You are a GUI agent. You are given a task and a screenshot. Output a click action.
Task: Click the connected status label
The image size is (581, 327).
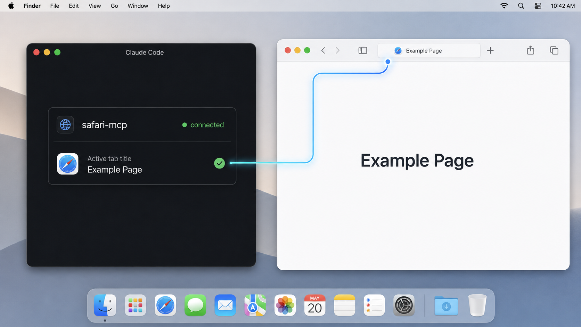tap(207, 125)
